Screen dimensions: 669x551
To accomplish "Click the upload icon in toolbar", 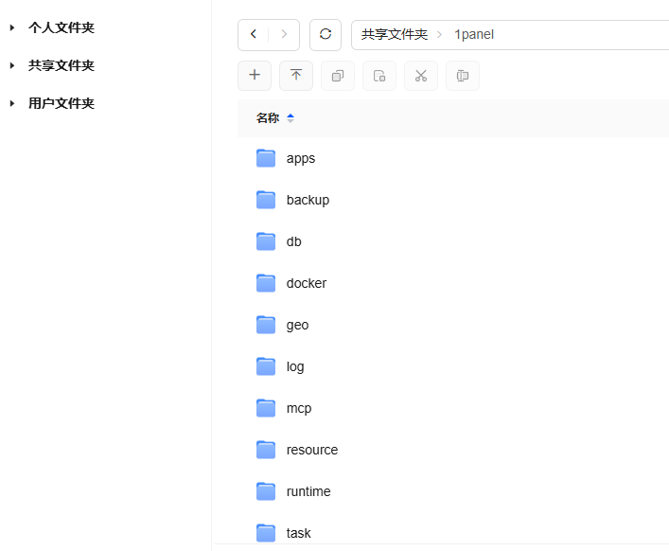I will pyautogui.click(x=296, y=76).
